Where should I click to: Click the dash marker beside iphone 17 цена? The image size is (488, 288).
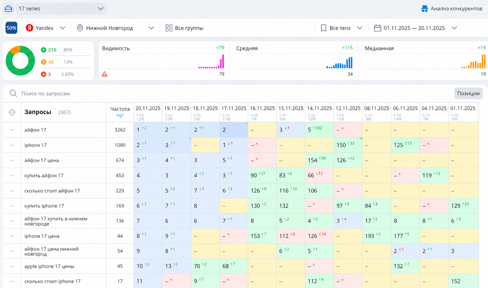point(12,236)
